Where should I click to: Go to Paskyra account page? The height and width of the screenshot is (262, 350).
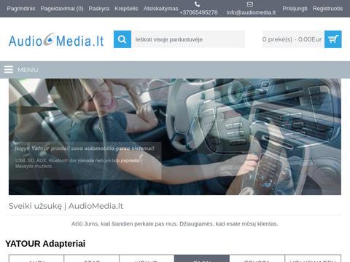(99, 9)
